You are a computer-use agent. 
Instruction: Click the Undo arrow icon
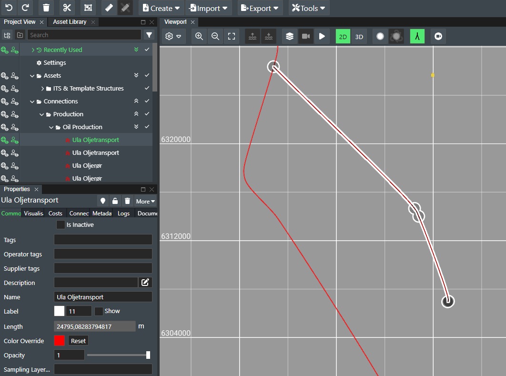(x=9, y=8)
